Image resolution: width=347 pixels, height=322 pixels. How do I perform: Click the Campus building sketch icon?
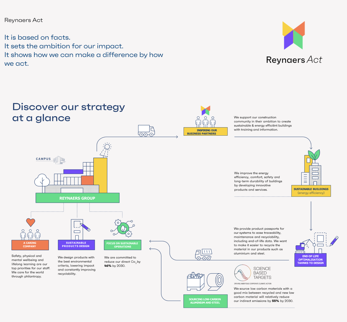59,160
